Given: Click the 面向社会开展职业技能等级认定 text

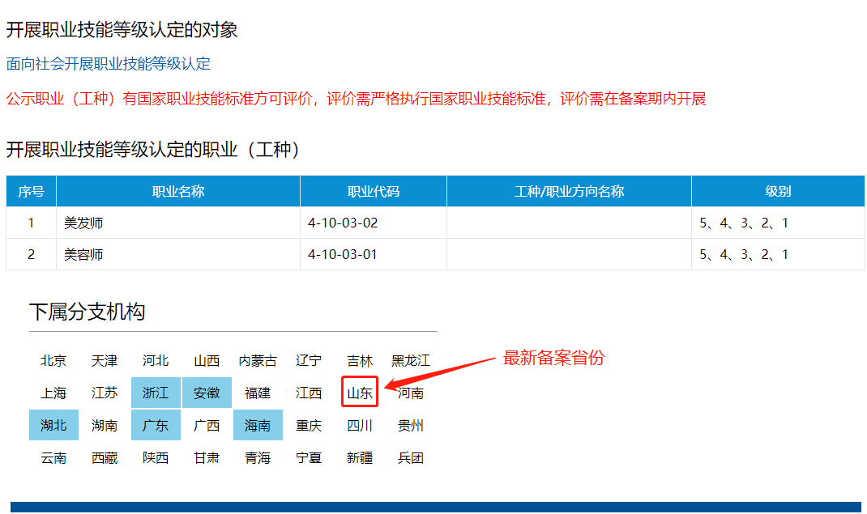Looking at the screenshot, I should click(109, 64).
